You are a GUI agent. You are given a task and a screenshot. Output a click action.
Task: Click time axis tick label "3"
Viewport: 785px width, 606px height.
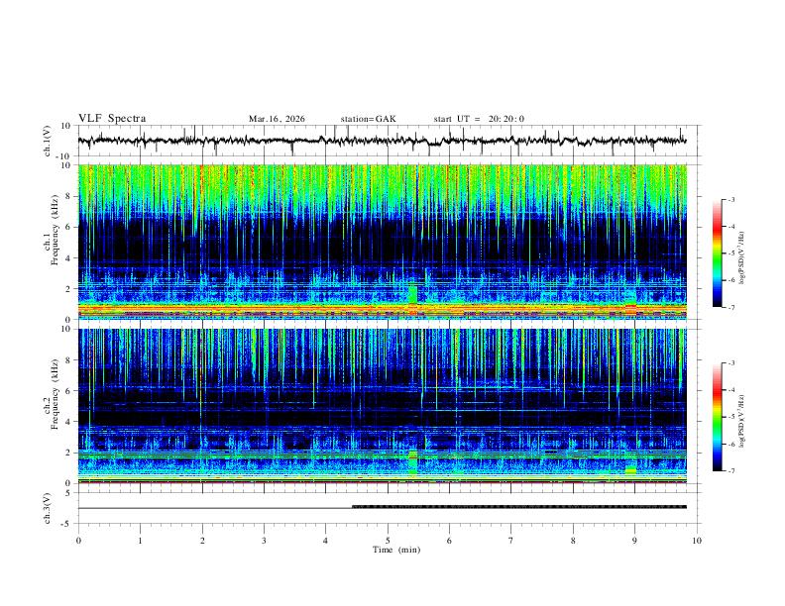264,541
